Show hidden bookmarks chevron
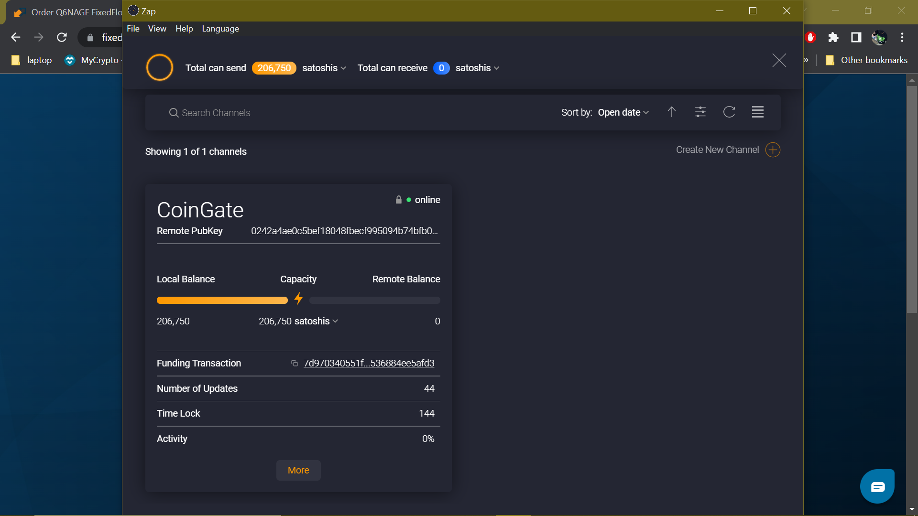 [807, 60]
